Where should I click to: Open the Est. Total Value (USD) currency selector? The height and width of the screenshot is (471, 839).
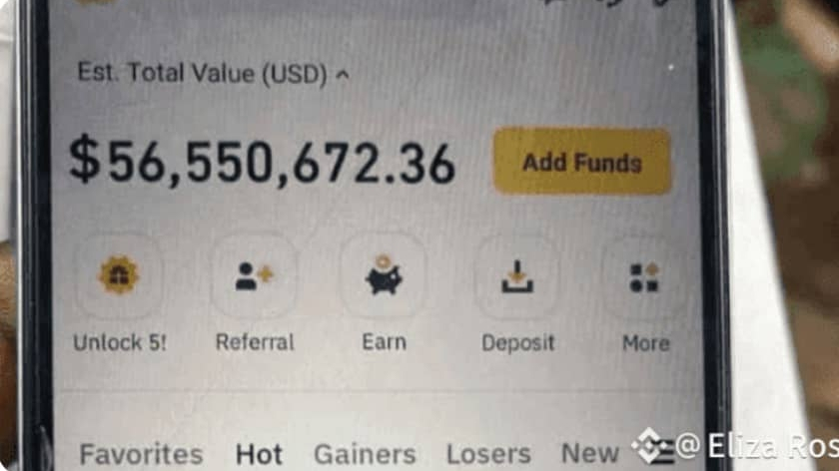pyautogui.click(x=202, y=73)
